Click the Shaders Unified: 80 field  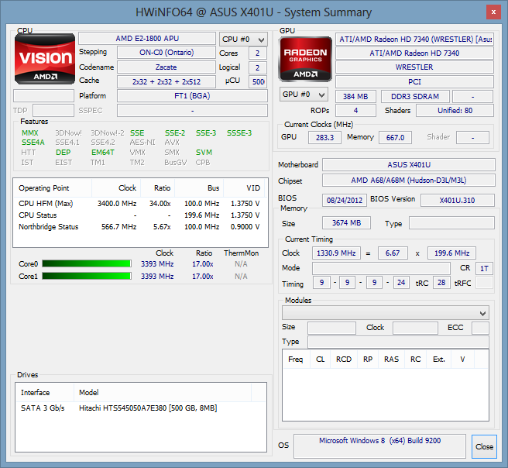point(455,111)
